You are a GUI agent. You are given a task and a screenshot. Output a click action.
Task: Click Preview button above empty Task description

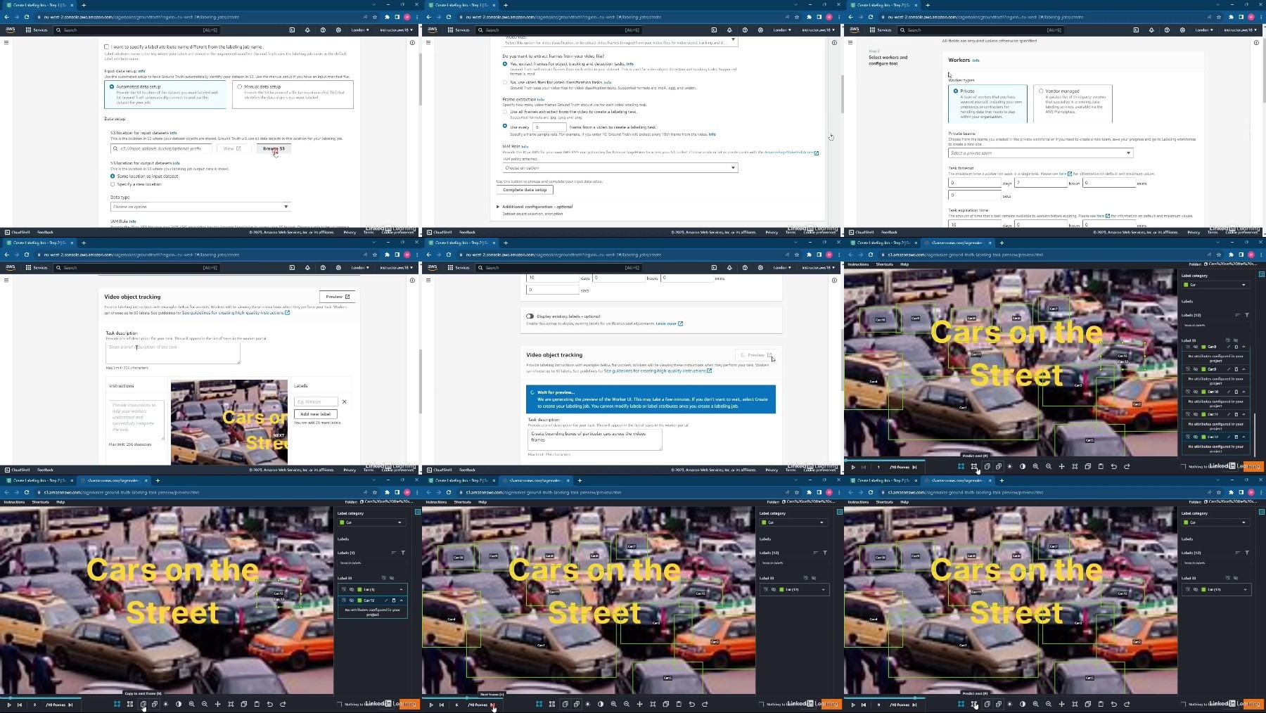337,297
